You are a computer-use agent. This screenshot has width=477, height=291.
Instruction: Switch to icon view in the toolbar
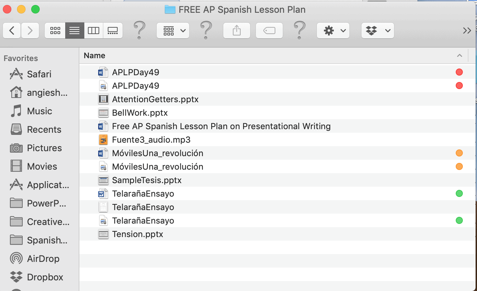tap(55, 30)
